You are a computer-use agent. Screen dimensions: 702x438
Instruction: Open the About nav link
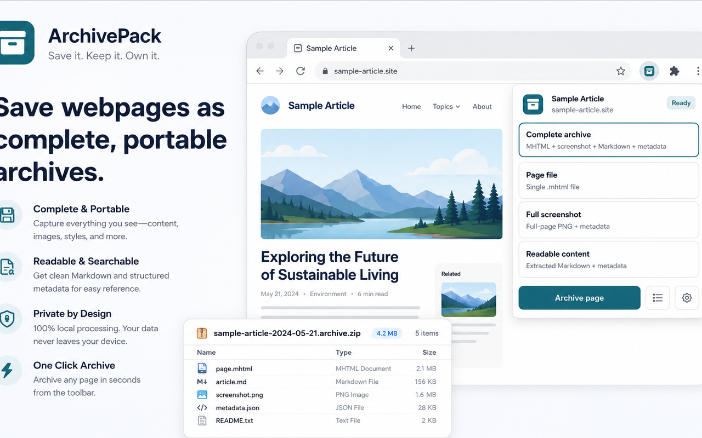[x=482, y=107]
